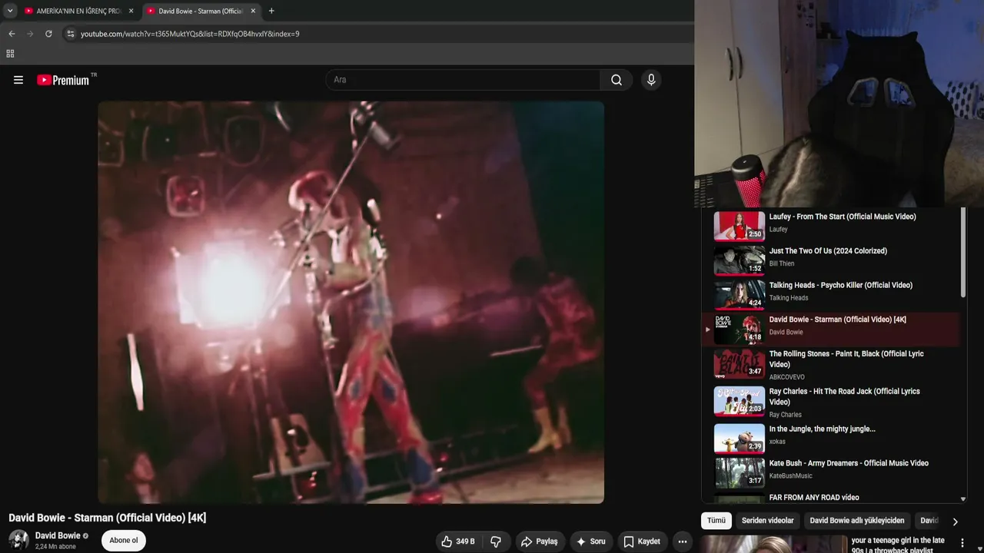Screen dimensions: 984x553
Task: Open David Bowie channel avatar
Action: [18, 540]
